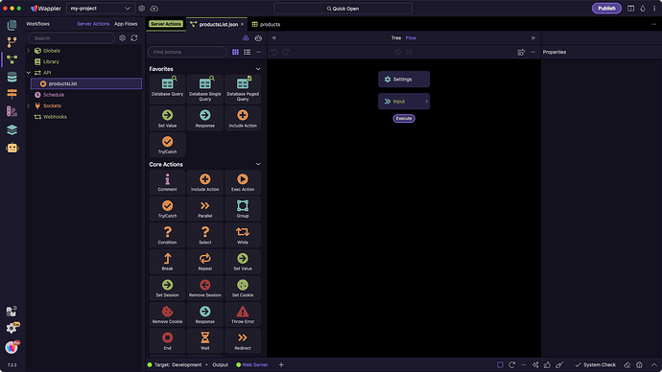Close the productsList.json tab
Image resolution: width=662 pixels, height=372 pixels.
point(243,25)
